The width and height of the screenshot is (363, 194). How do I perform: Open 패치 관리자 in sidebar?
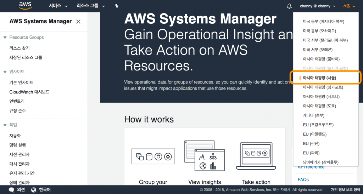point(19,164)
